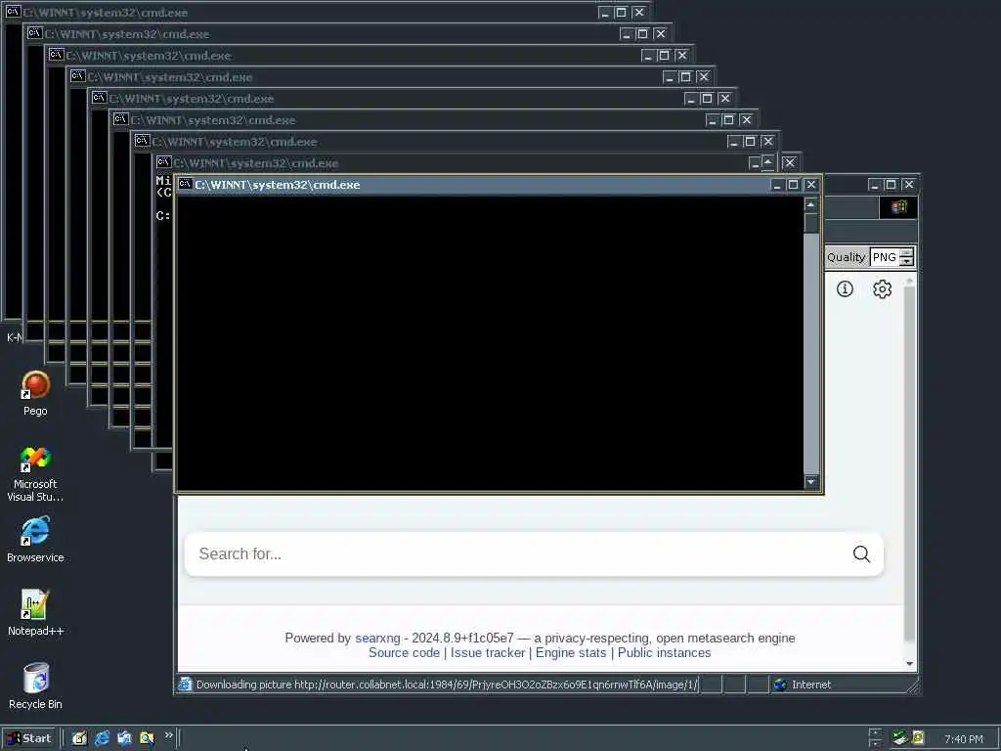Click the Windows logo throbber in browser
1001x751 pixels.
tap(899, 207)
